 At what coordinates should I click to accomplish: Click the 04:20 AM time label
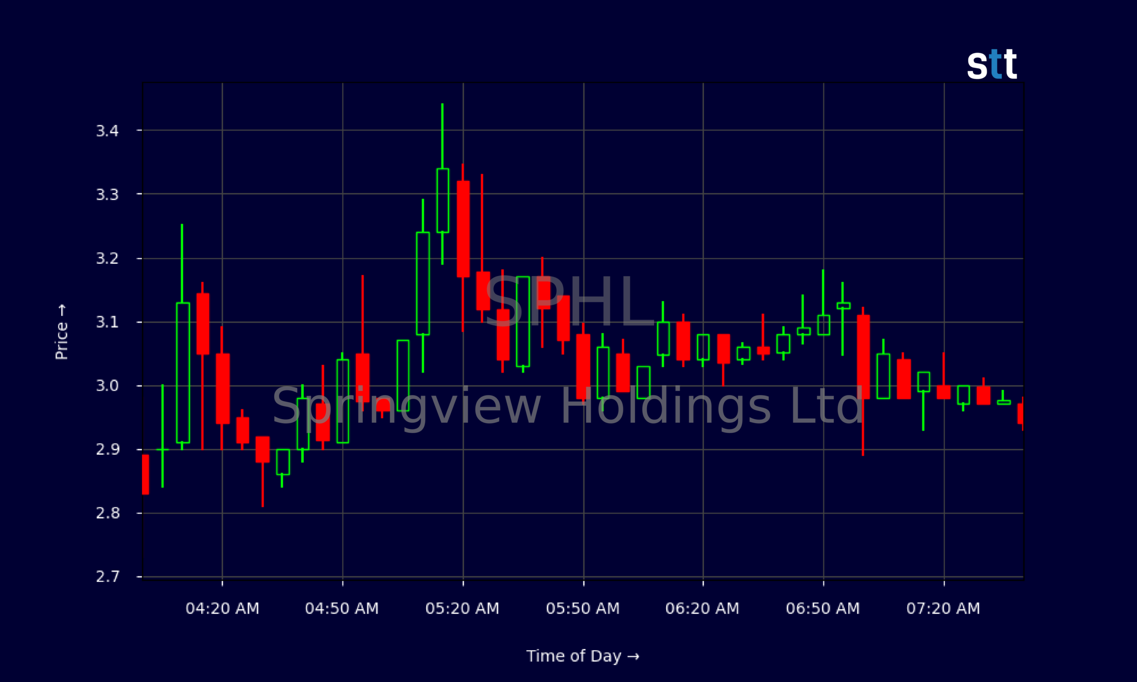pos(223,608)
